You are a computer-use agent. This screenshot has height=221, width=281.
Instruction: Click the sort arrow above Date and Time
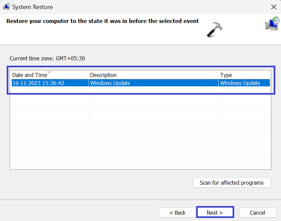coord(49,72)
